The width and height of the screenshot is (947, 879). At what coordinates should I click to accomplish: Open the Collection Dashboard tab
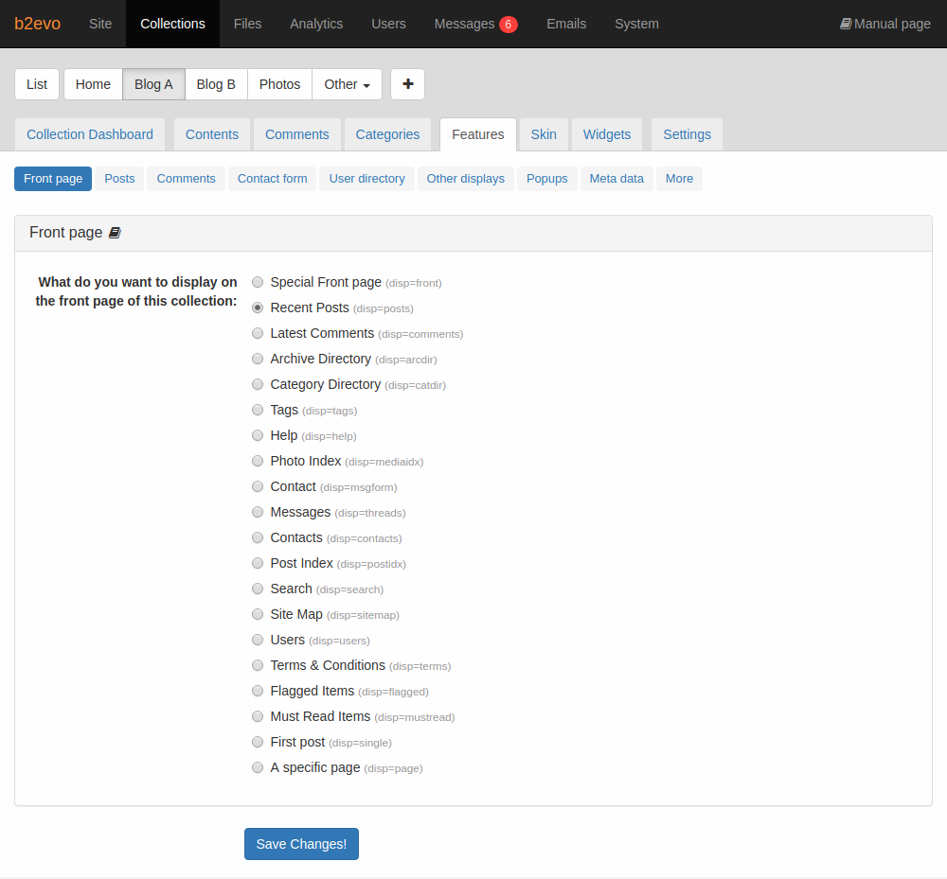(90, 134)
